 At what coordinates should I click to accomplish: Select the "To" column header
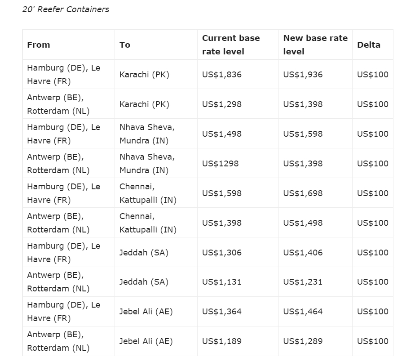coord(125,45)
